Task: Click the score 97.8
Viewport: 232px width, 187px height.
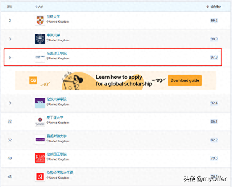Action: pyautogui.click(x=214, y=57)
